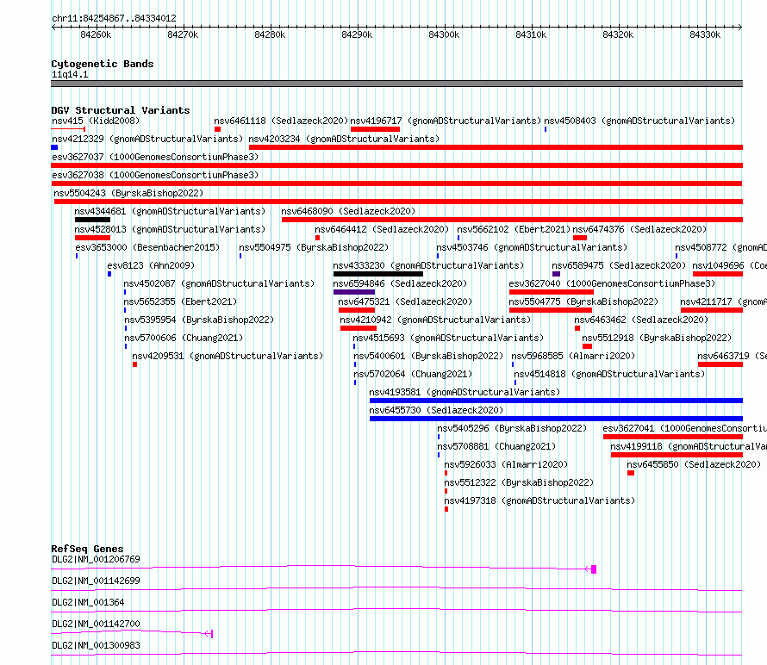This screenshot has width=767, height=665.
Task: Click nsv6475321 (Sedlazeck2020) label
Action: click(405, 301)
